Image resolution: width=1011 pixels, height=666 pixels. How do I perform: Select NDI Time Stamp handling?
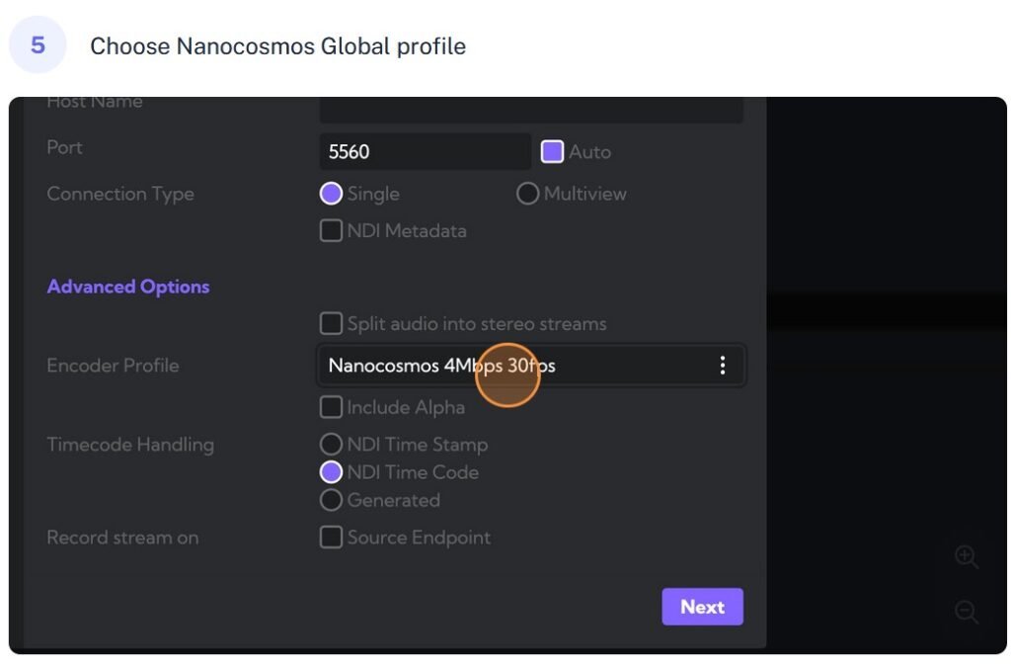331,444
